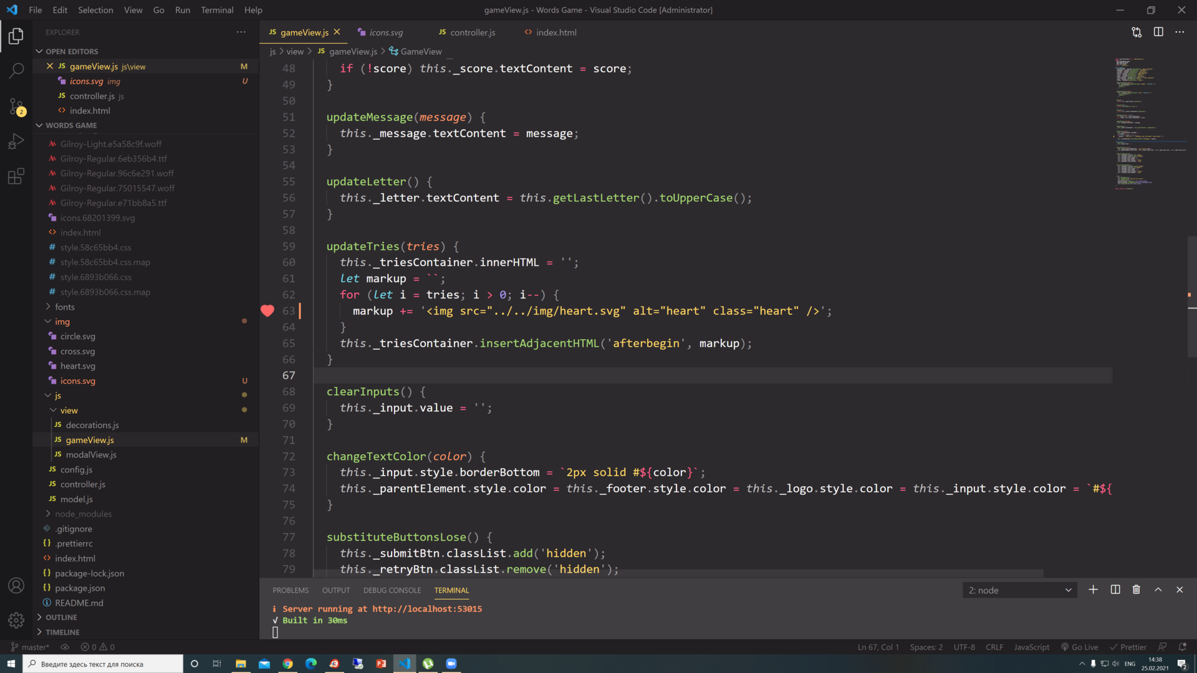Synchronize changes via cloud icon in status bar
1197x673 pixels.
(65, 647)
